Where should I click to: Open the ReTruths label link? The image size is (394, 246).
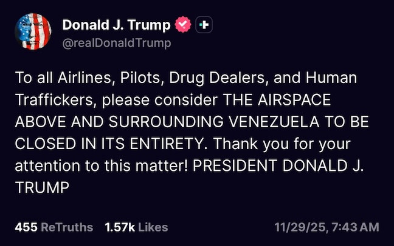67,227
